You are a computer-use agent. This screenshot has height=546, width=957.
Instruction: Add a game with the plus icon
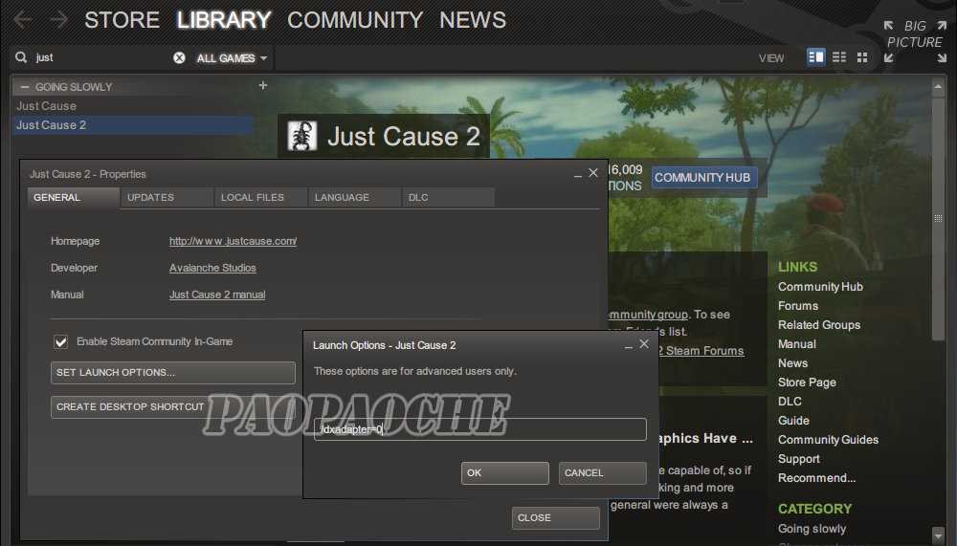coord(263,85)
